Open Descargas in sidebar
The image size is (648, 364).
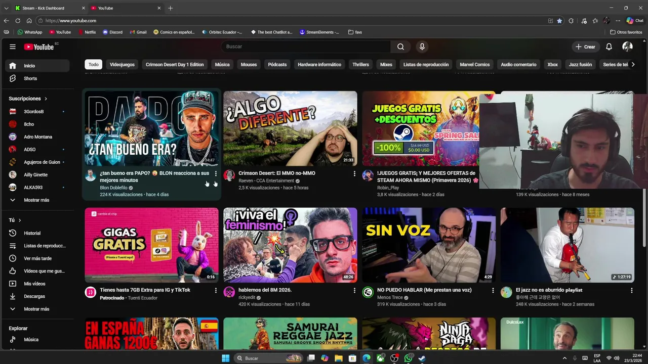[37, 296]
